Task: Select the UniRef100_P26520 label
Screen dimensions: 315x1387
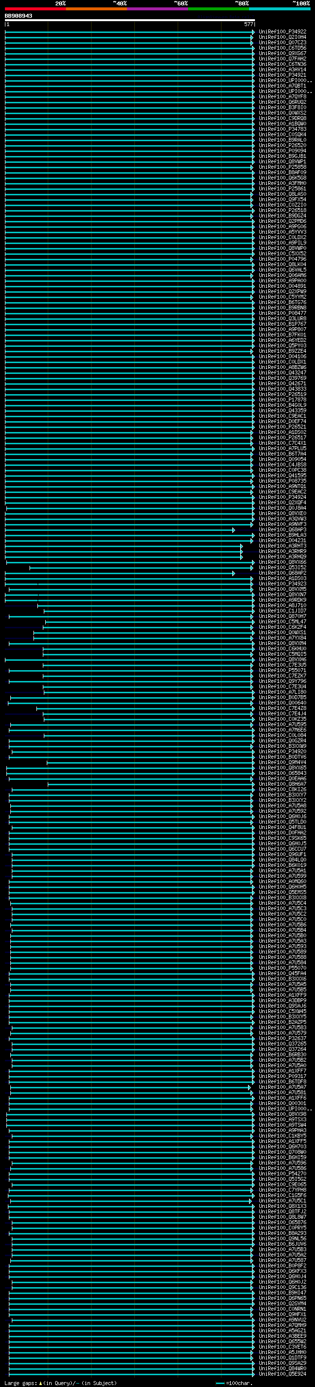Action: (x=283, y=145)
